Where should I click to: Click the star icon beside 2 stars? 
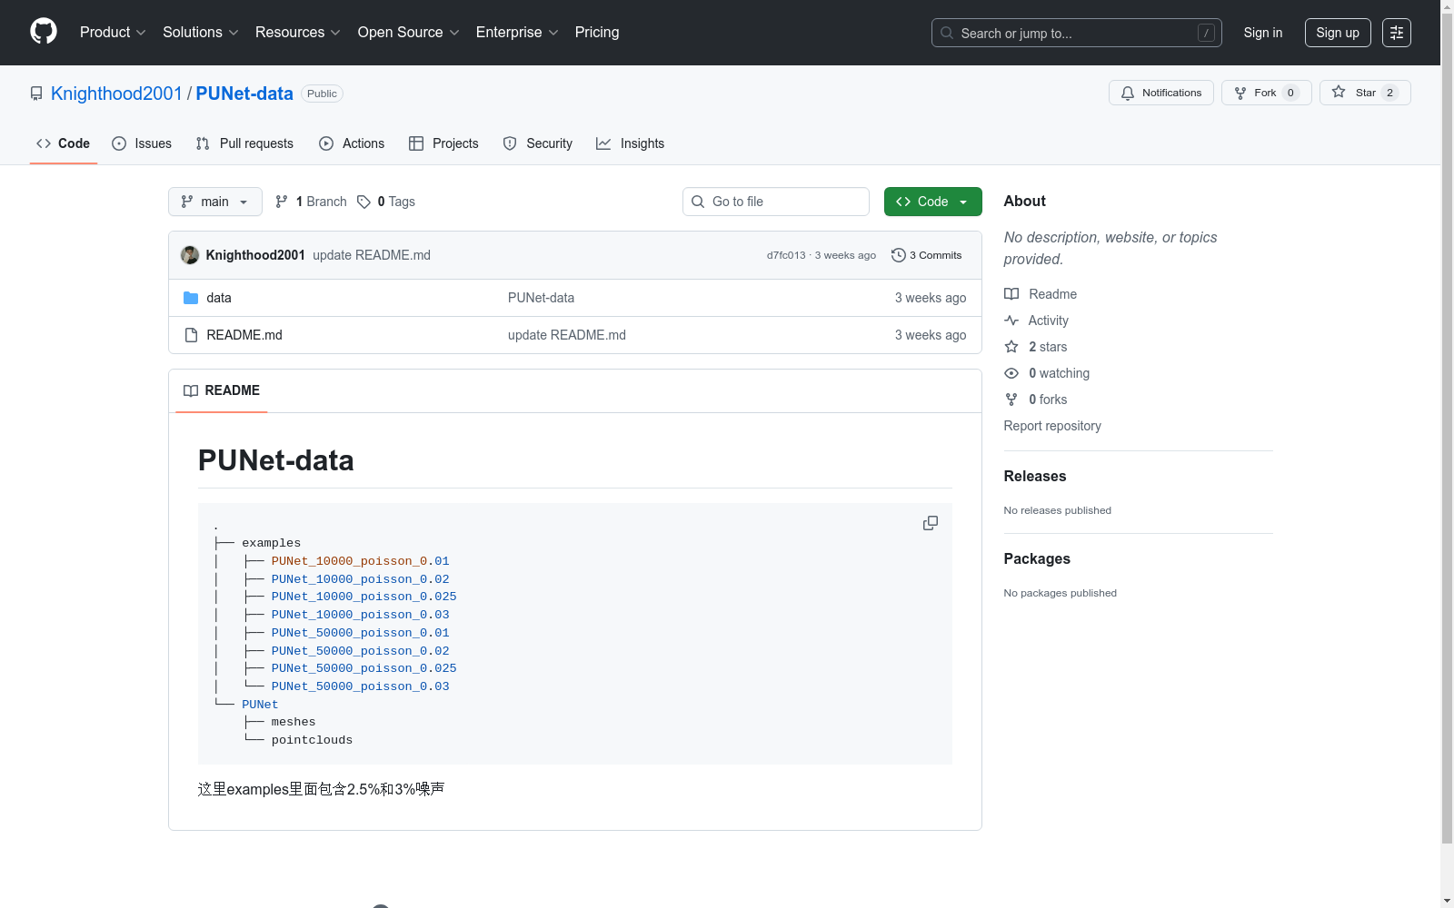click(1011, 347)
